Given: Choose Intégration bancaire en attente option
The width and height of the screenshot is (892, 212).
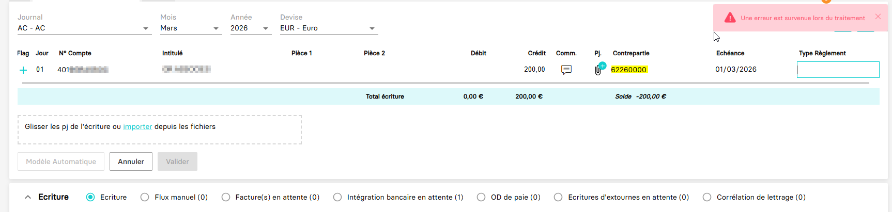Looking at the screenshot, I should point(337,197).
